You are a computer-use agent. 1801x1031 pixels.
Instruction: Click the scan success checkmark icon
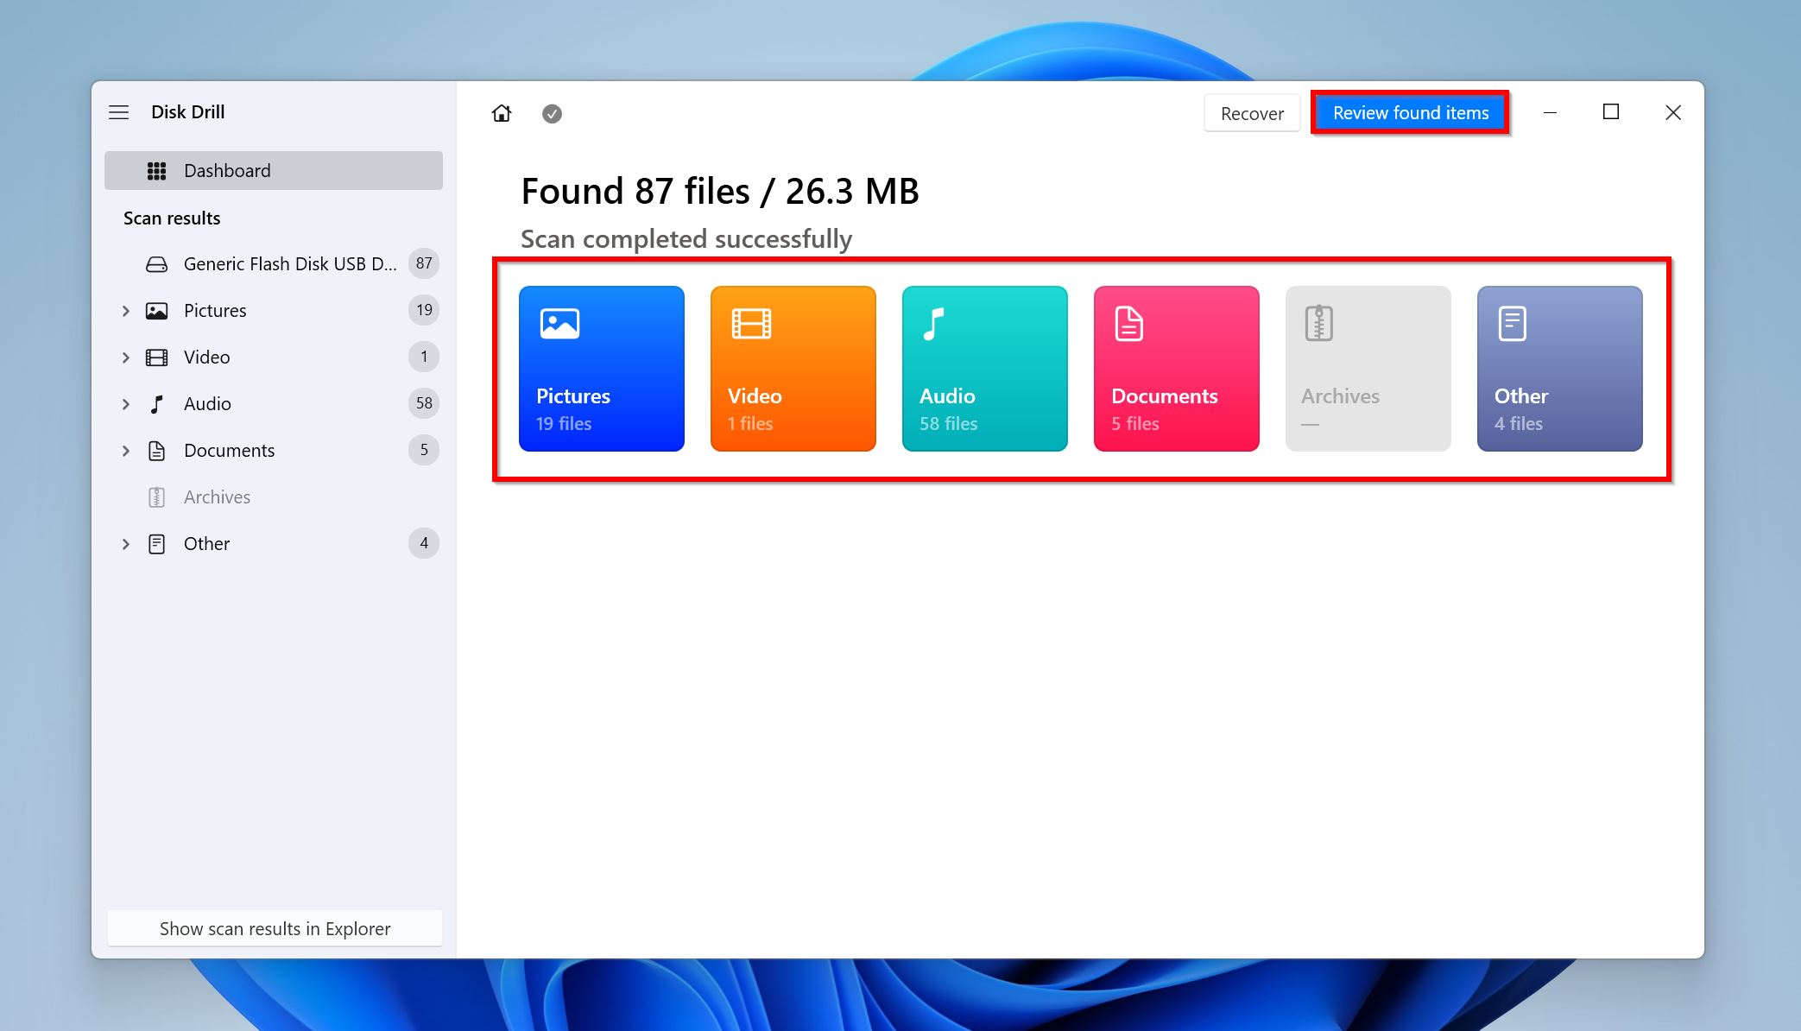552,114
